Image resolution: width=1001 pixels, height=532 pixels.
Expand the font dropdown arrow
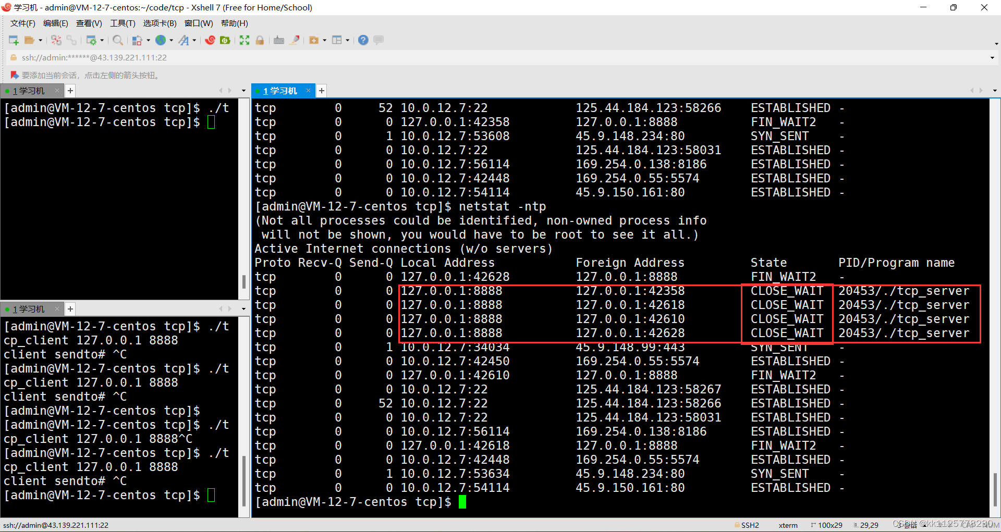[194, 40]
